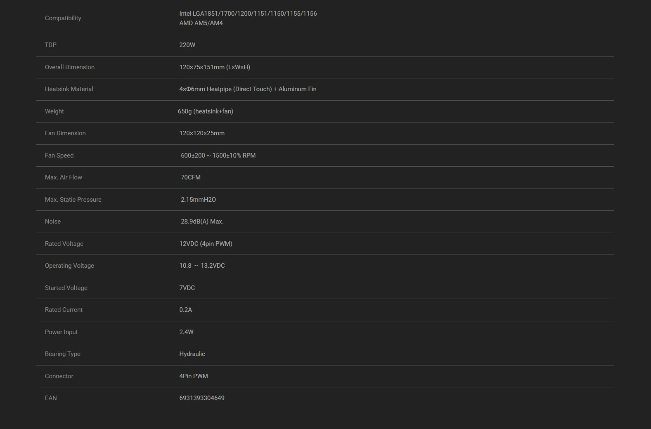The height and width of the screenshot is (429, 651).
Task: Select the EAN number 6931393304649
Action: click(x=201, y=398)
